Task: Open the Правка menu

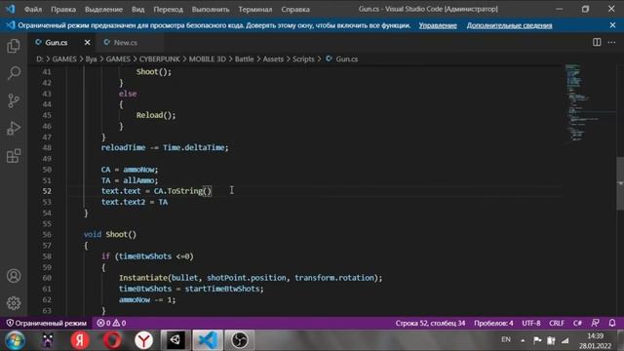Action: (x=62, y=9)
